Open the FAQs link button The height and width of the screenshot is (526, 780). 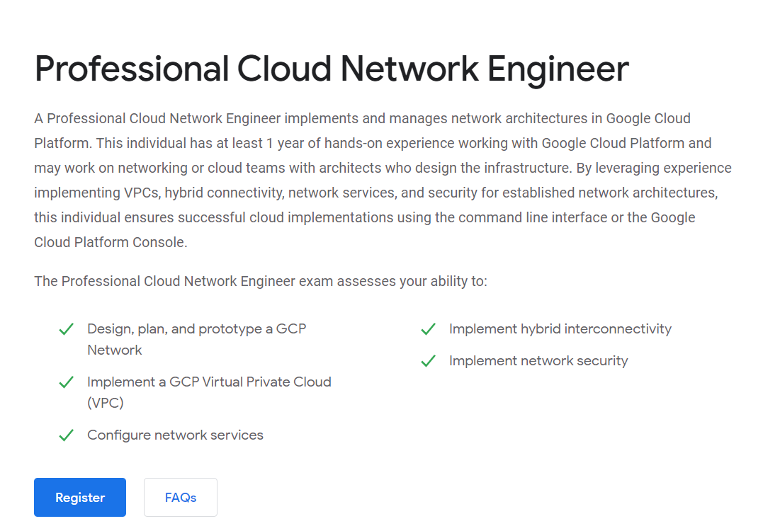[x=181, y=497]
